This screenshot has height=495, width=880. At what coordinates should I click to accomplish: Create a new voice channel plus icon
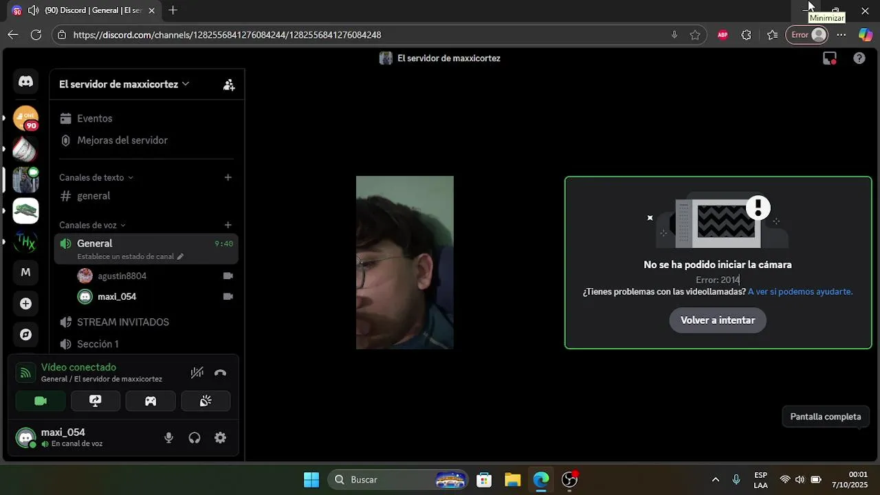click(228, 225)
